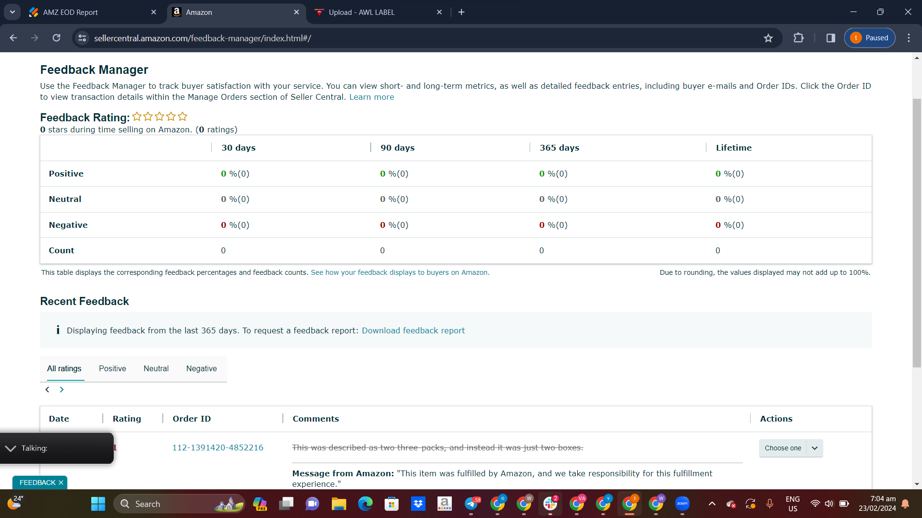Click Download feedback report link
The image size is (922, 518).
click(x=413, y=330)
